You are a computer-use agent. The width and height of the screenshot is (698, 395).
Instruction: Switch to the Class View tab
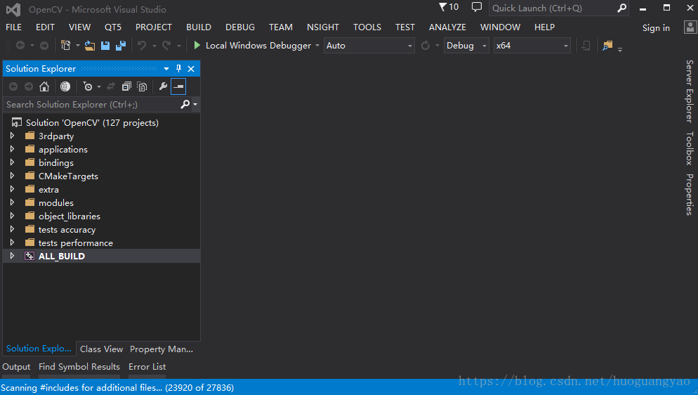(x=102, y=349)
